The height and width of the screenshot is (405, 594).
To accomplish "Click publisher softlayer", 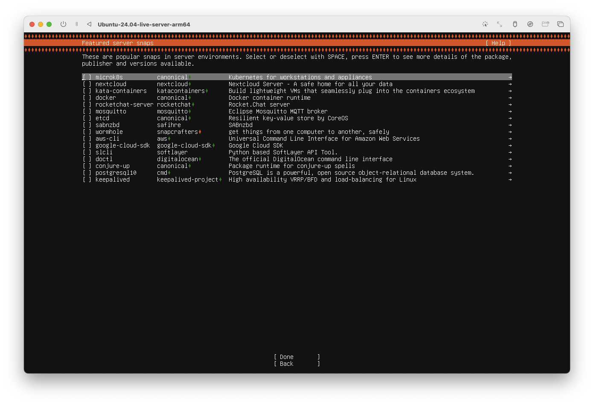I will [172, 152].
